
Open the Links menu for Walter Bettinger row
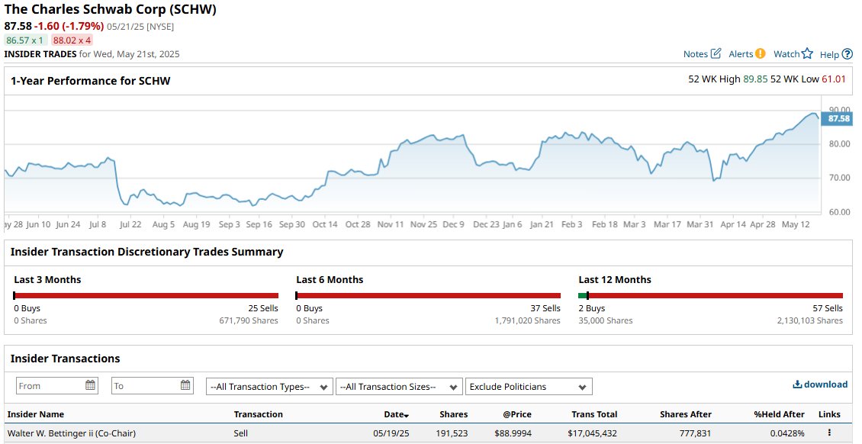829,433
